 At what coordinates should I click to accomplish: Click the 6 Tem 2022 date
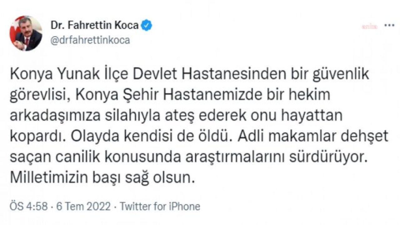coord(83,207)
